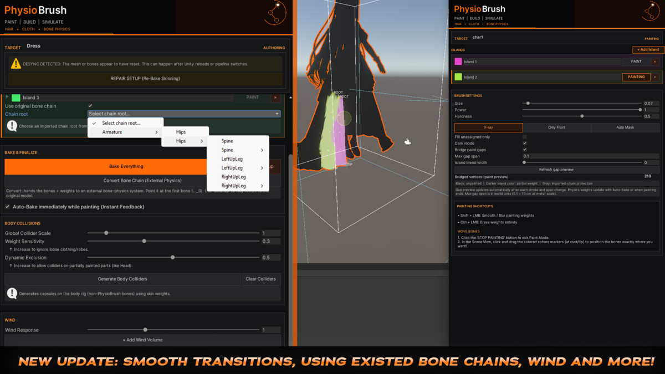
Task: Click the green color swatch of Island 3
Action: pyautogui.click(x=16, y=98)
